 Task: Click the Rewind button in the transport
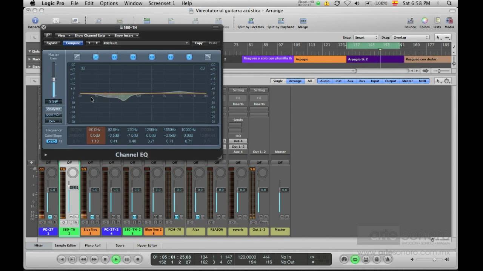click(x=83, y=259)
